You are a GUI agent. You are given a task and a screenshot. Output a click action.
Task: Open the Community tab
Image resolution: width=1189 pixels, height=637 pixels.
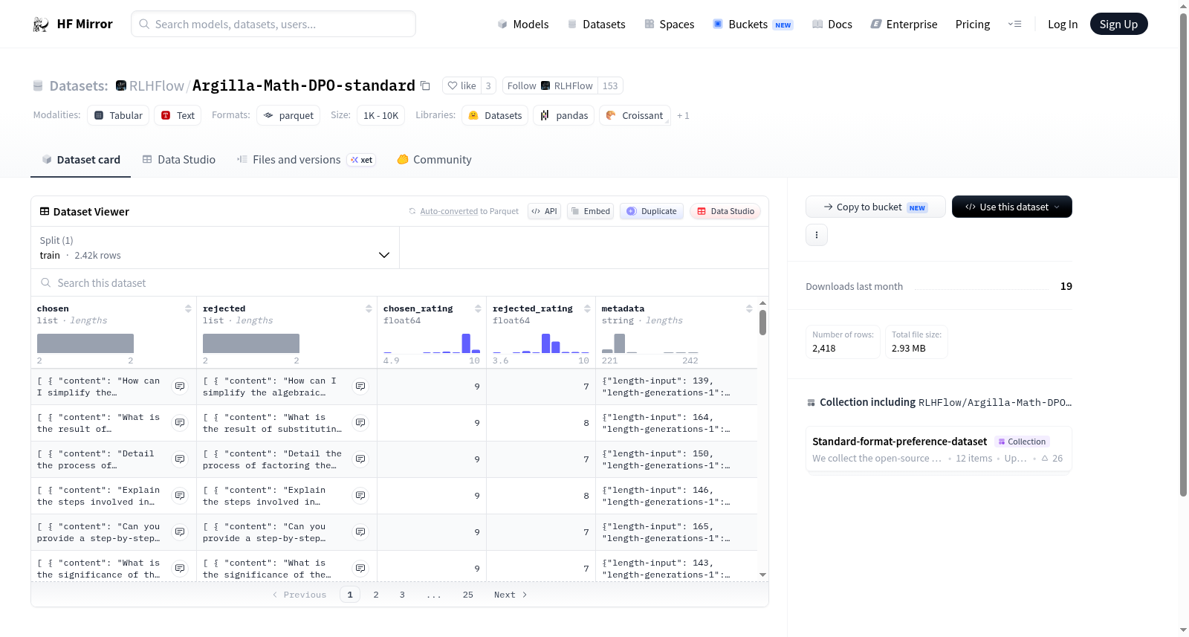(435, 159)
